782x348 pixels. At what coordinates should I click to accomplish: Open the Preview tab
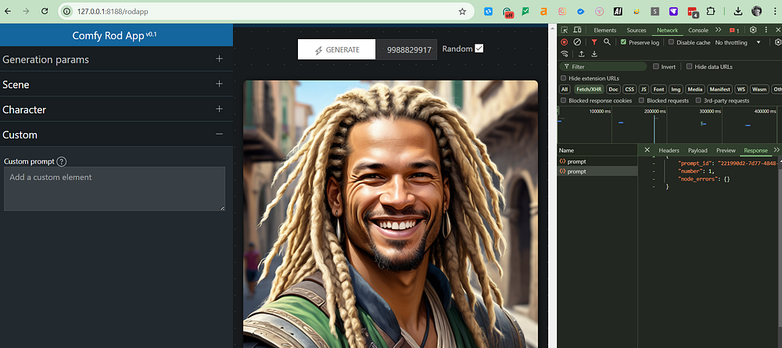pyautogui.click(x=726, y=151)
